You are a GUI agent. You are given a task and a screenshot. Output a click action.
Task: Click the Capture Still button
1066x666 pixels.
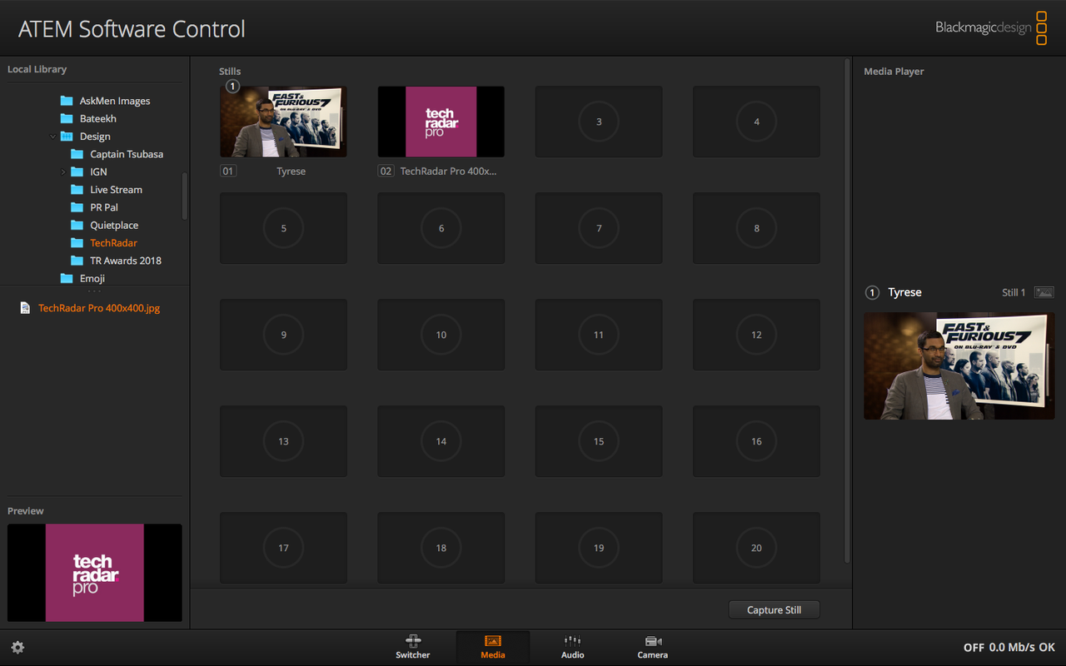point(775,610)
